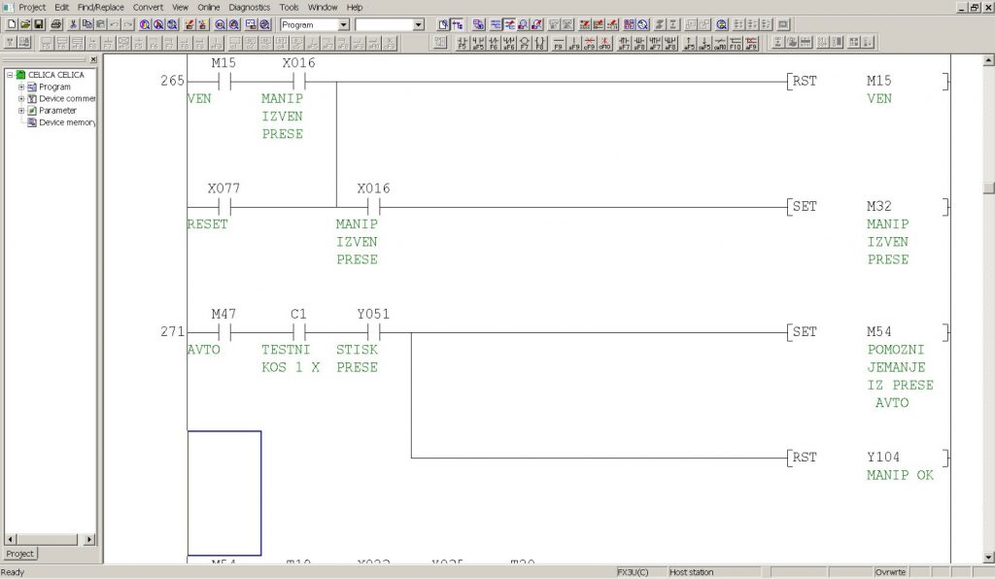Image resolution: width=995 pixels, height=579 pixels.
Task: Insert a horizontal line with the F9 icon
Action: [x=558, y=43]
